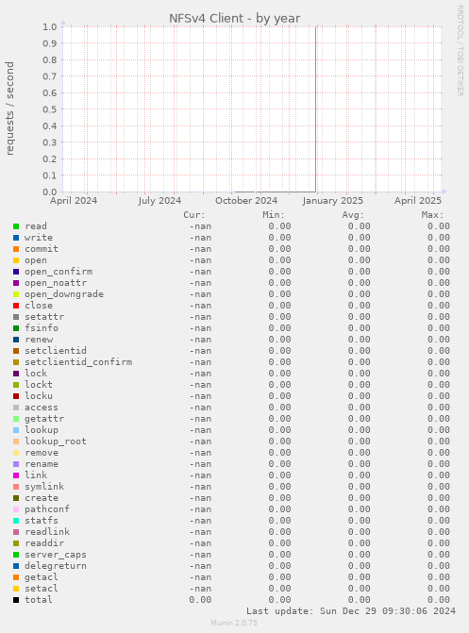Click the 'requests / second' axis label
This screenshot has width=469, height=633.
coord(9,108)
